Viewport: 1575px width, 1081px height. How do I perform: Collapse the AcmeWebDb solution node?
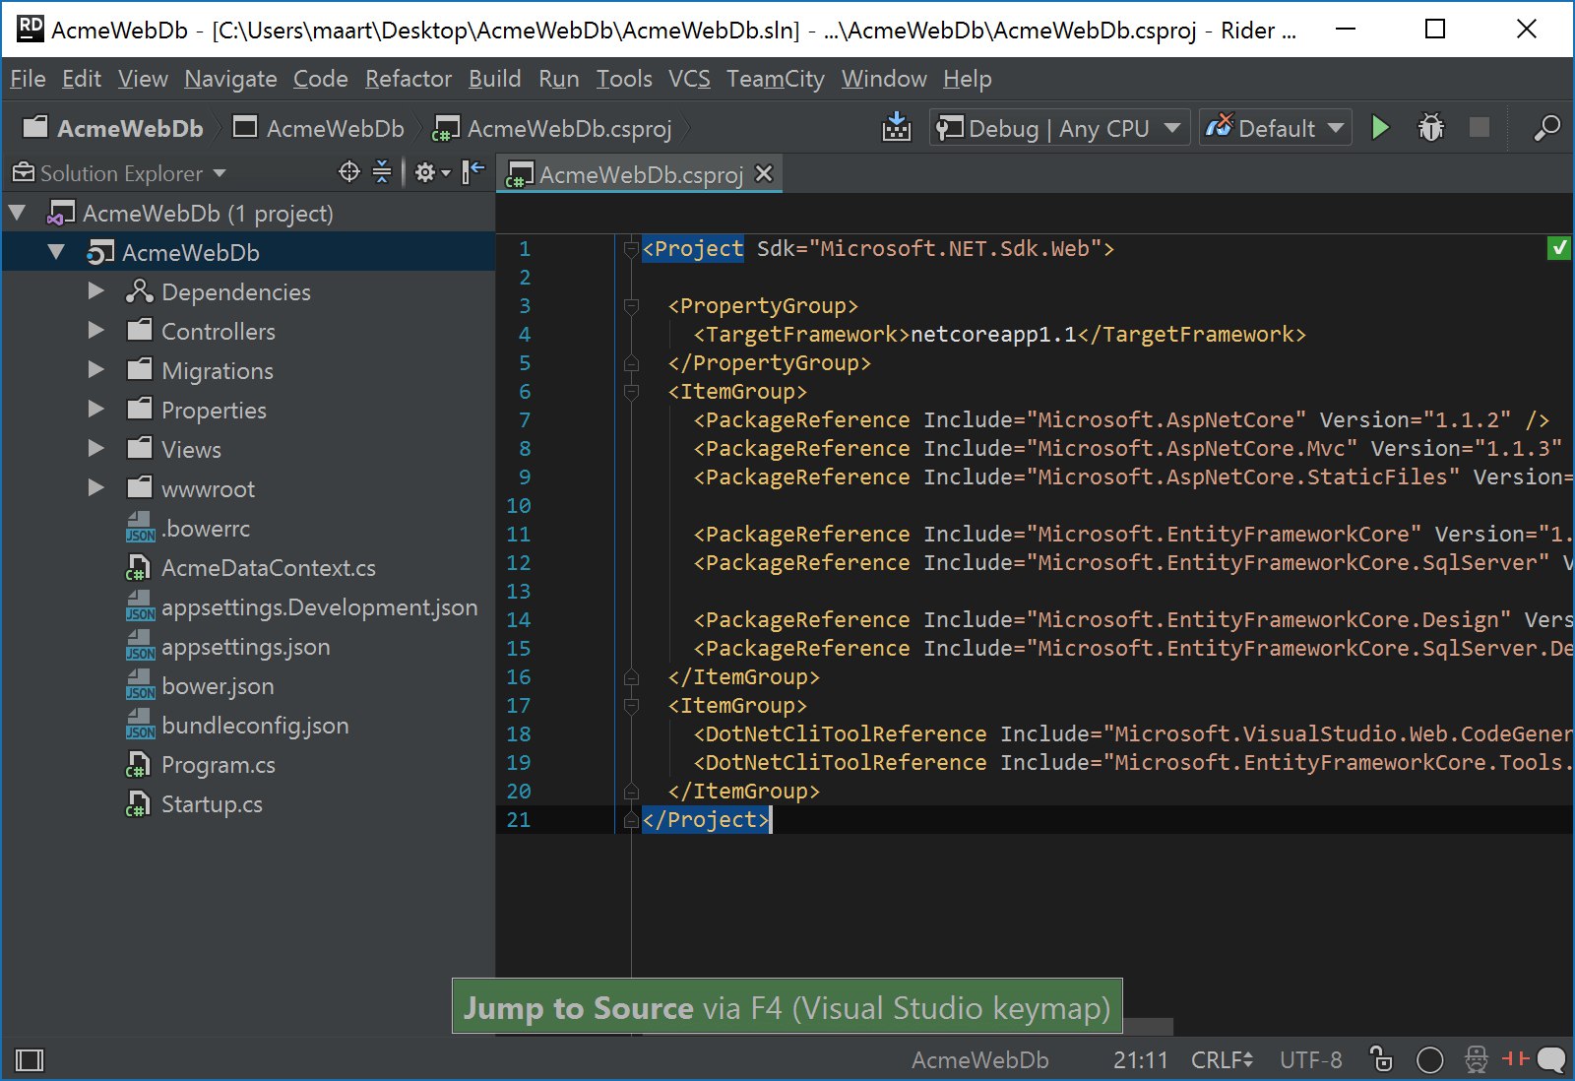click(x=17, y=213)
